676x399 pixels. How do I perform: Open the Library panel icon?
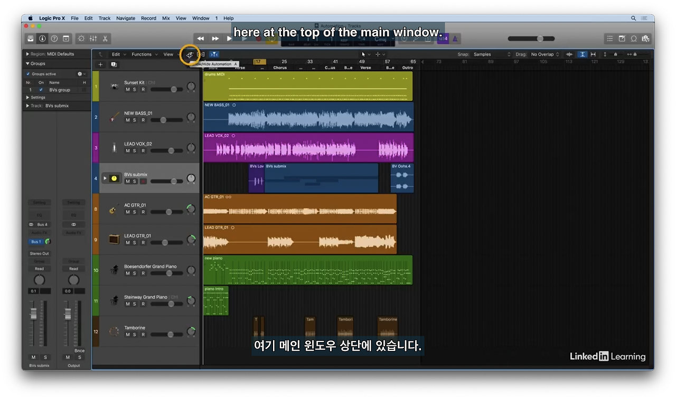coord(31,39)
